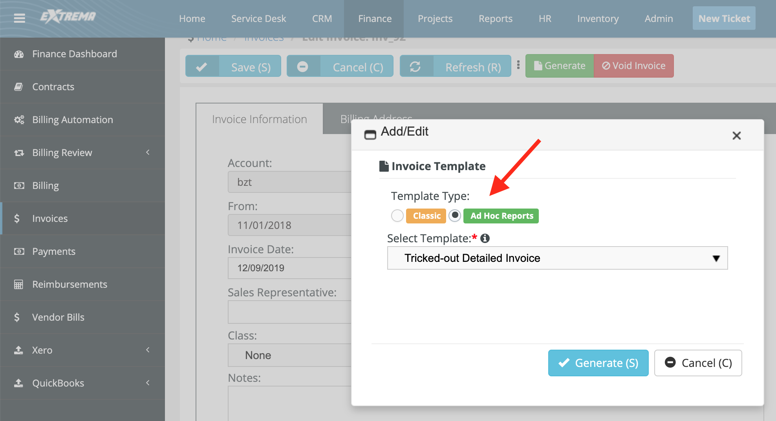Open the Projects menu
The height and width of the screenshot is (421, 776).
435,18
